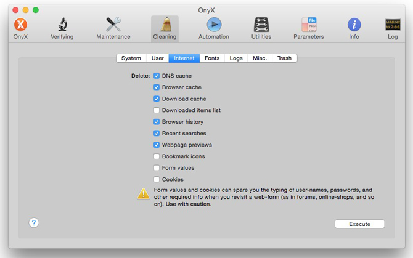Open the Maintenance tools icon

click(x=113, y=25)
